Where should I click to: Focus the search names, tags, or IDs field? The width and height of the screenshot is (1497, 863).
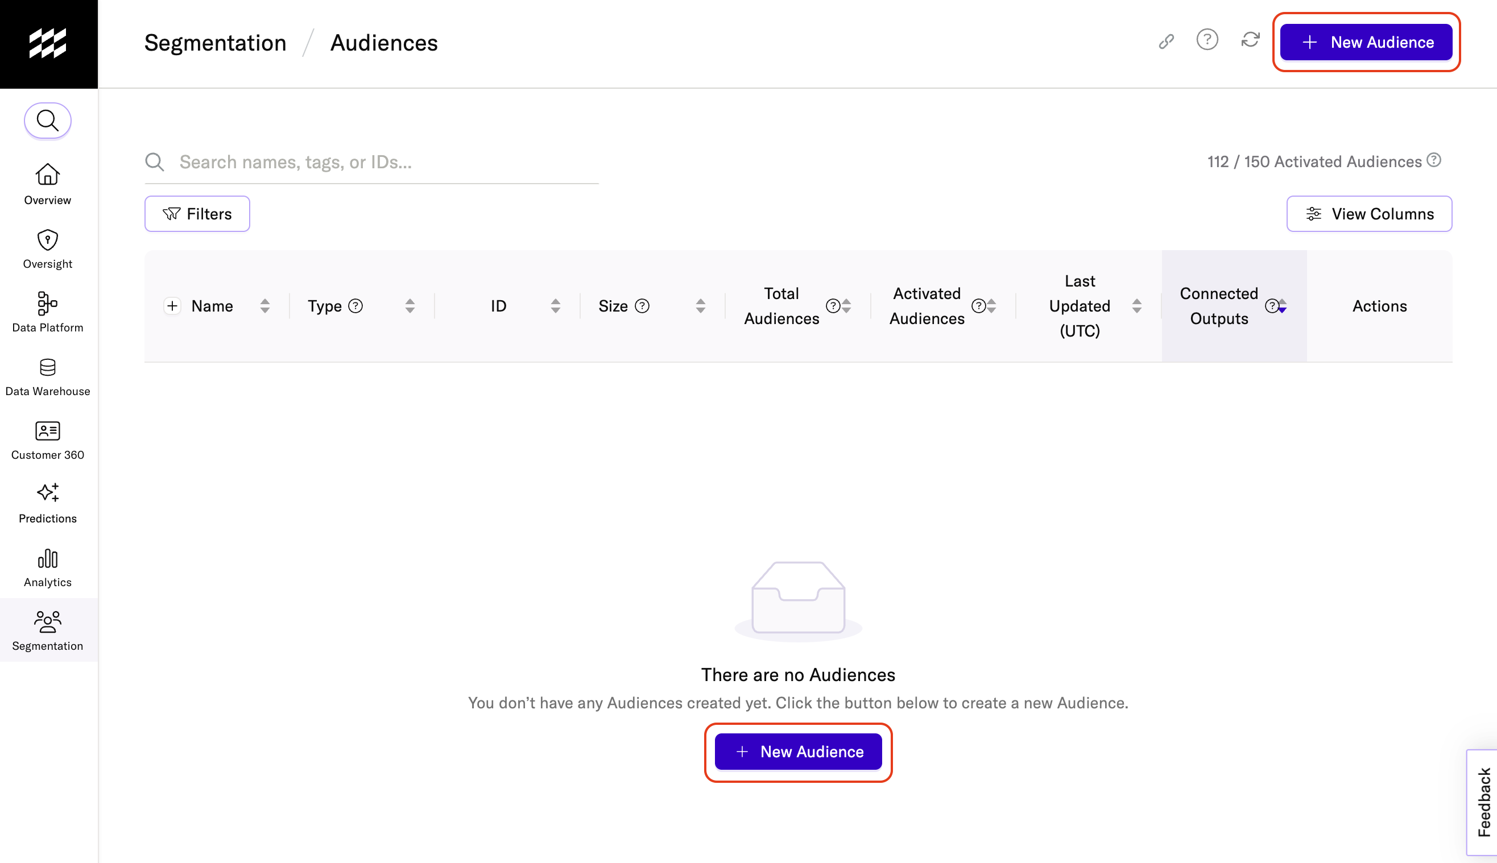[x=386, y=162]
